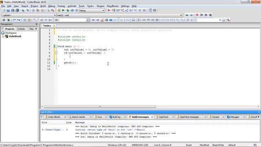This screenshot has width=261, height=147.
Task: Open the Debugging windows icon
Action: tap(150, 10)
